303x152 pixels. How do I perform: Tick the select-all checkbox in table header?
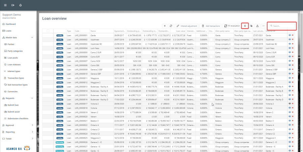48,31
